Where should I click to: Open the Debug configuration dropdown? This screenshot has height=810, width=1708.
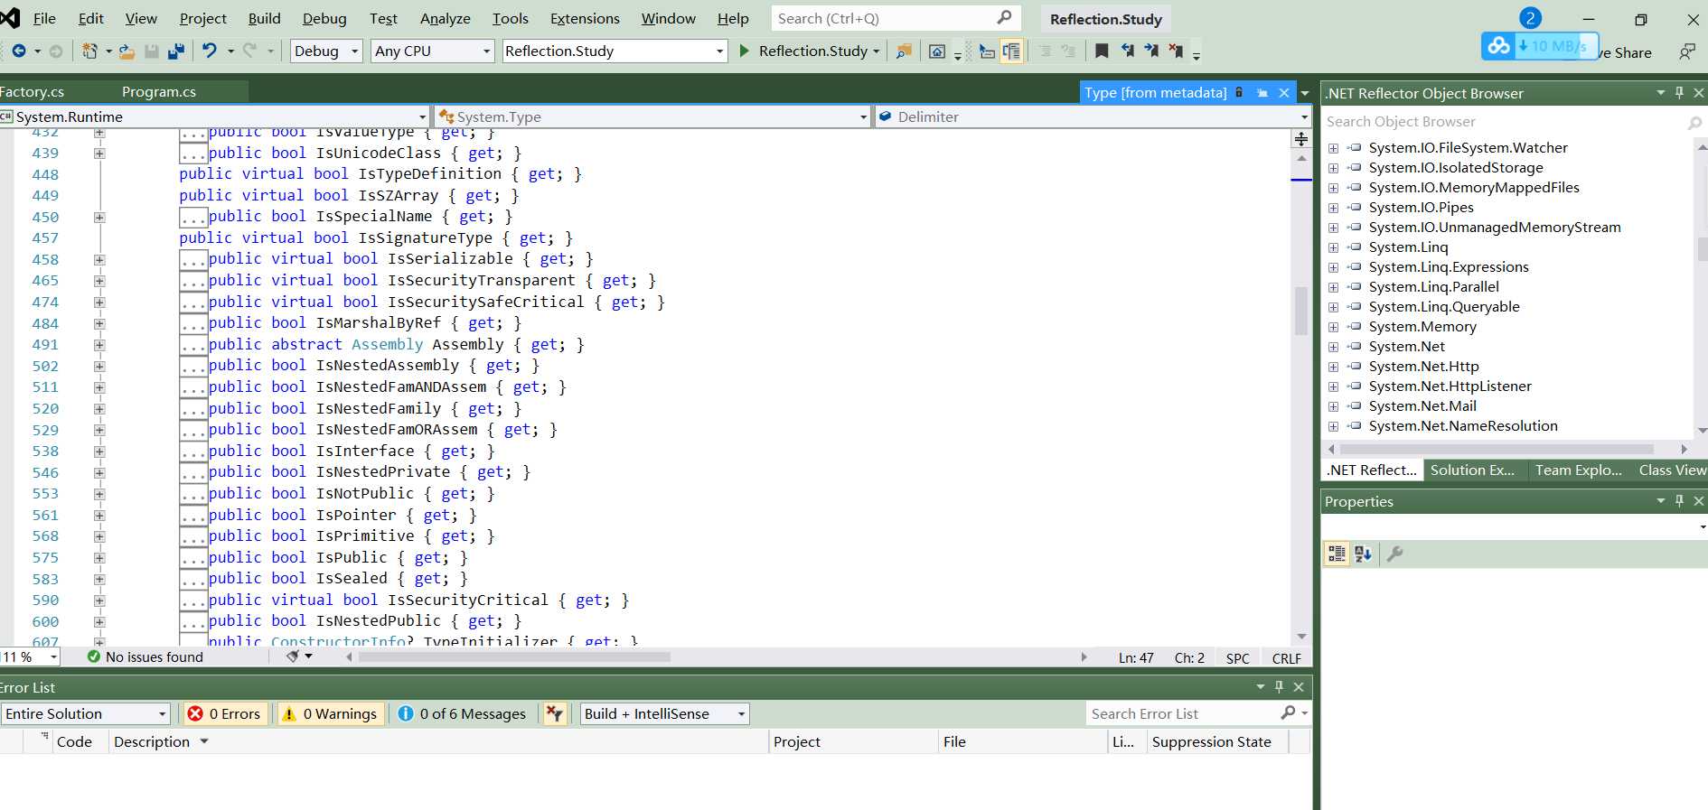pos(326,51)
